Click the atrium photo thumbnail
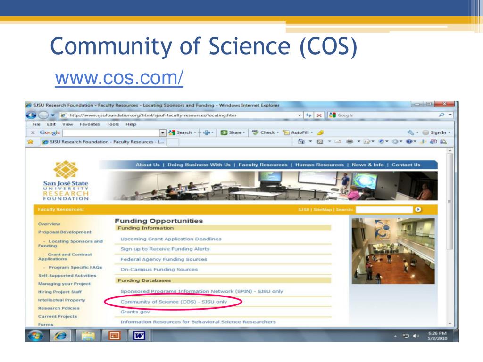 tap(393, 251)
